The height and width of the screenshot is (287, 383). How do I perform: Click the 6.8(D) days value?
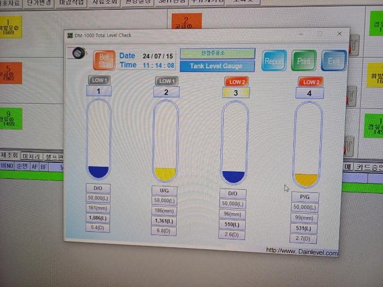point(164,231)
